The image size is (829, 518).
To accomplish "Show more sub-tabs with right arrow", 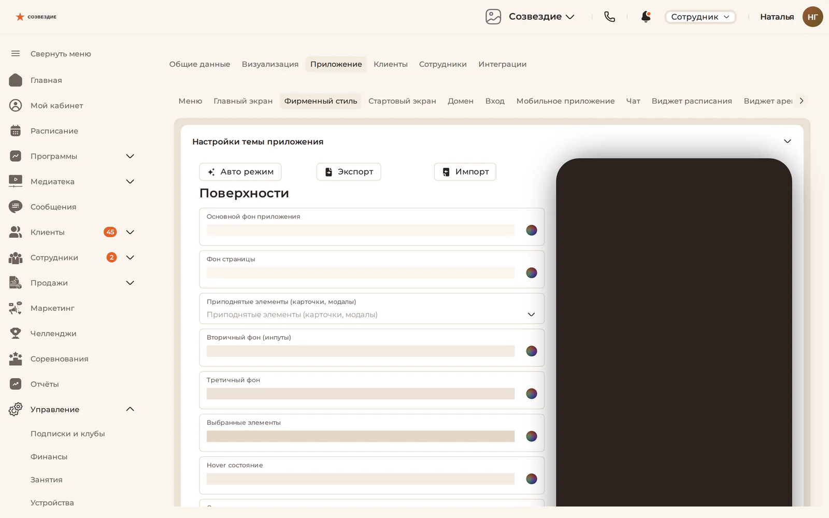I will click(802, 101).
